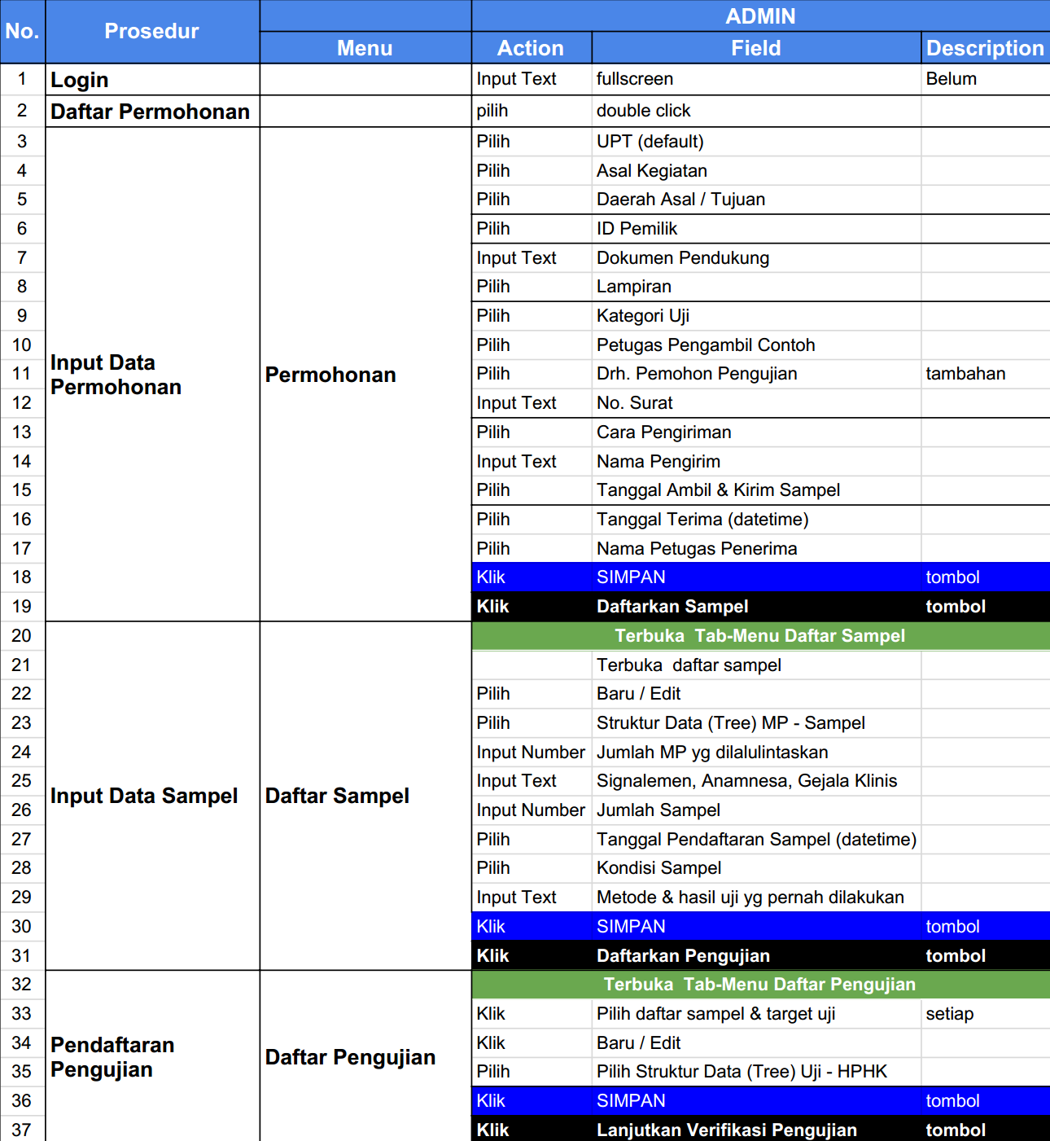
Task: Select green Terbuka Tab-Menu Daftar Pengujian row
Action: click(759, 985)
